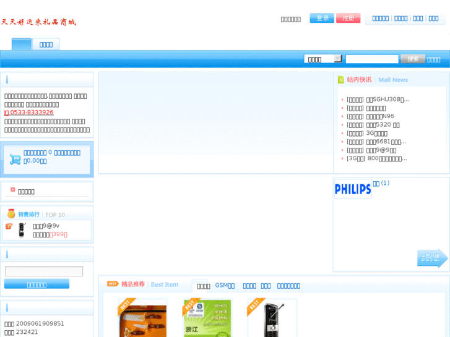Open the knife set product thumbnail
Screen dimensions: 450x337
click(x=142, y=318)
